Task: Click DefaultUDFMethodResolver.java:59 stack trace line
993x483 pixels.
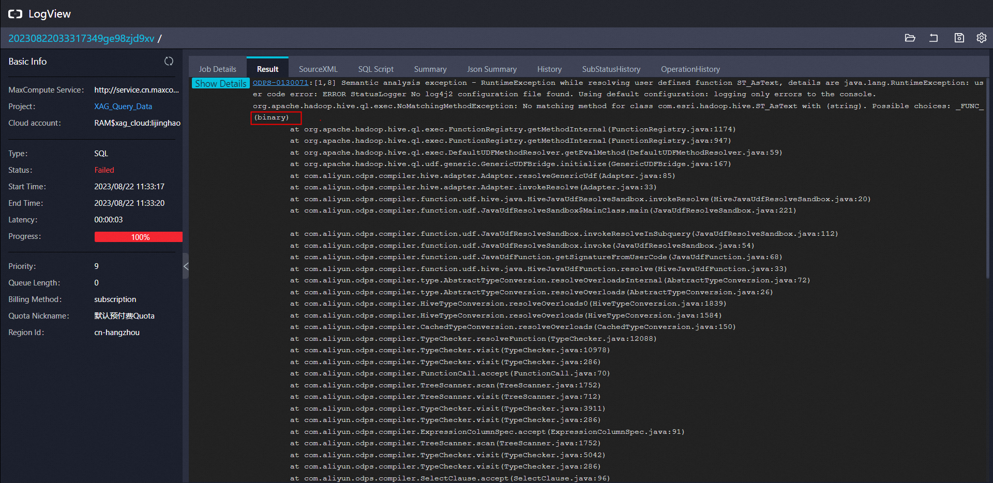Action: pyautogui.click(x=536, y=153)
